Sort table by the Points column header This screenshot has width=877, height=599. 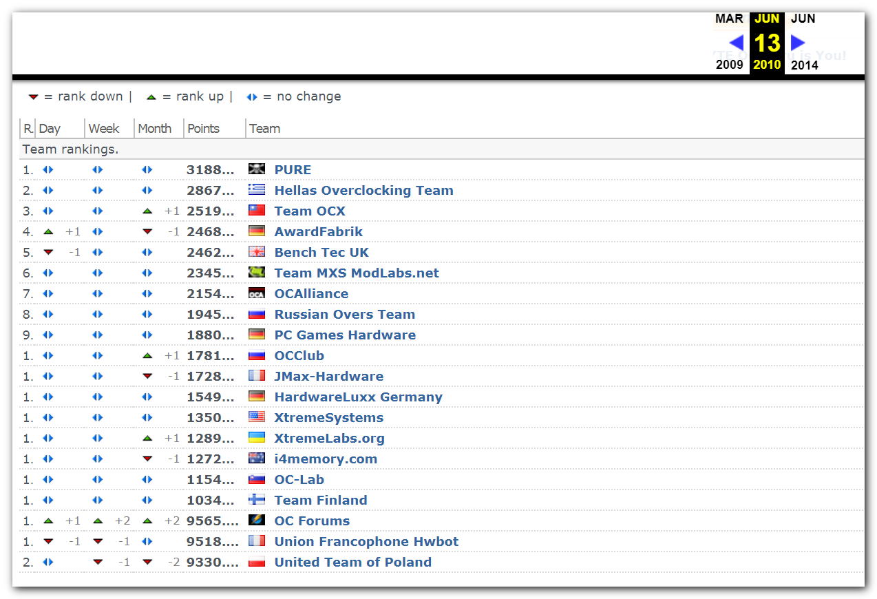[203, 129]
